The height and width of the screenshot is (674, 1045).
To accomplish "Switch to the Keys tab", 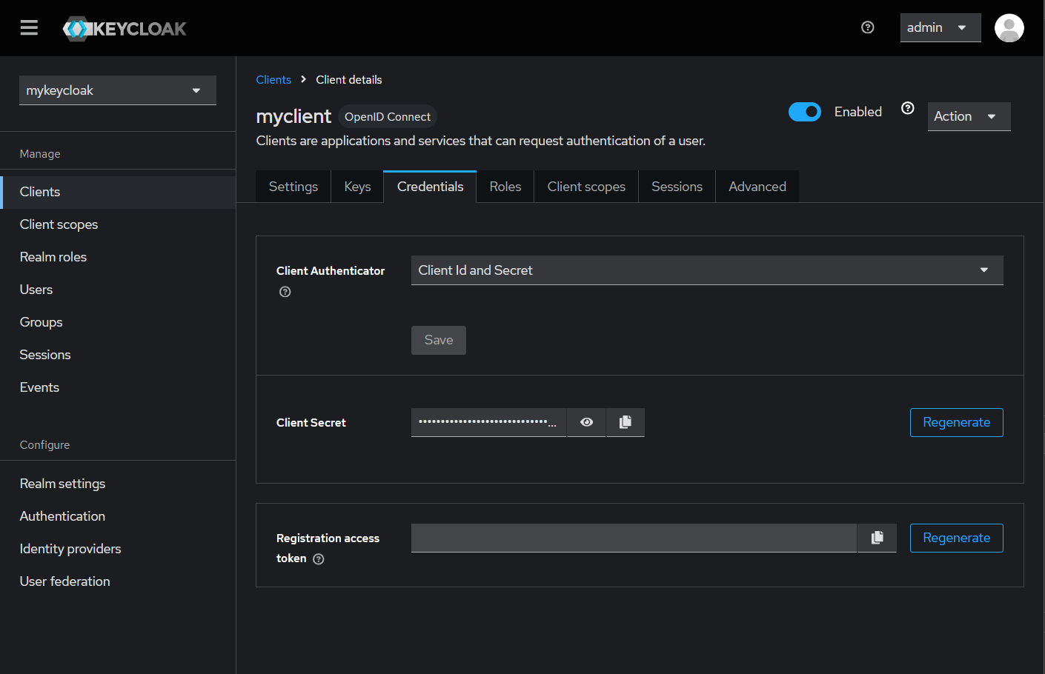I will coord(357,187).
